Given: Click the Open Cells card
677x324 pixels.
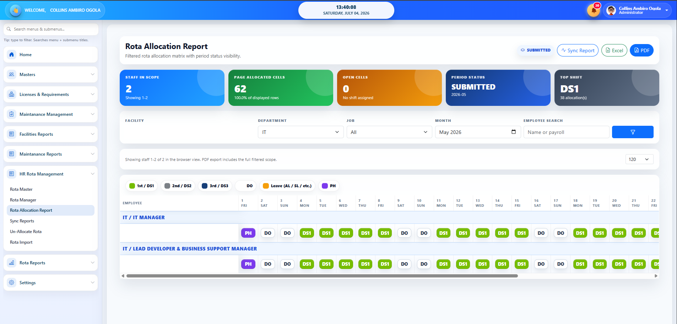Looking at the screenshot, I should coord(389,88).
